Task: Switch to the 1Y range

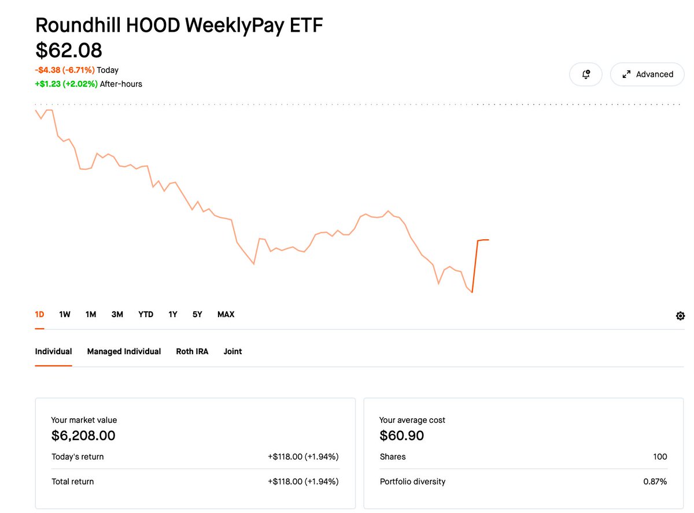Action: pyautogui.click(x=172, y=314)
